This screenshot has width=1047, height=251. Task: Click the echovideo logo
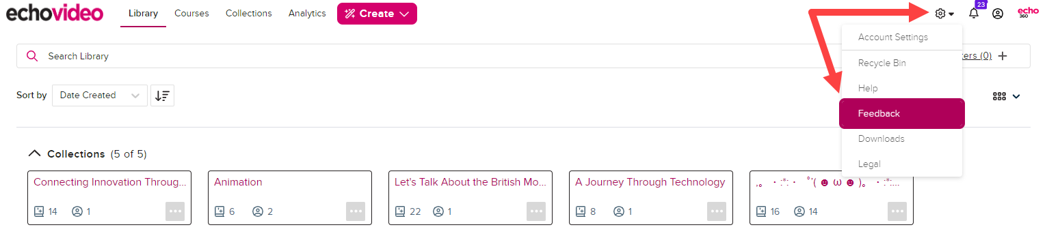[55, 13]
